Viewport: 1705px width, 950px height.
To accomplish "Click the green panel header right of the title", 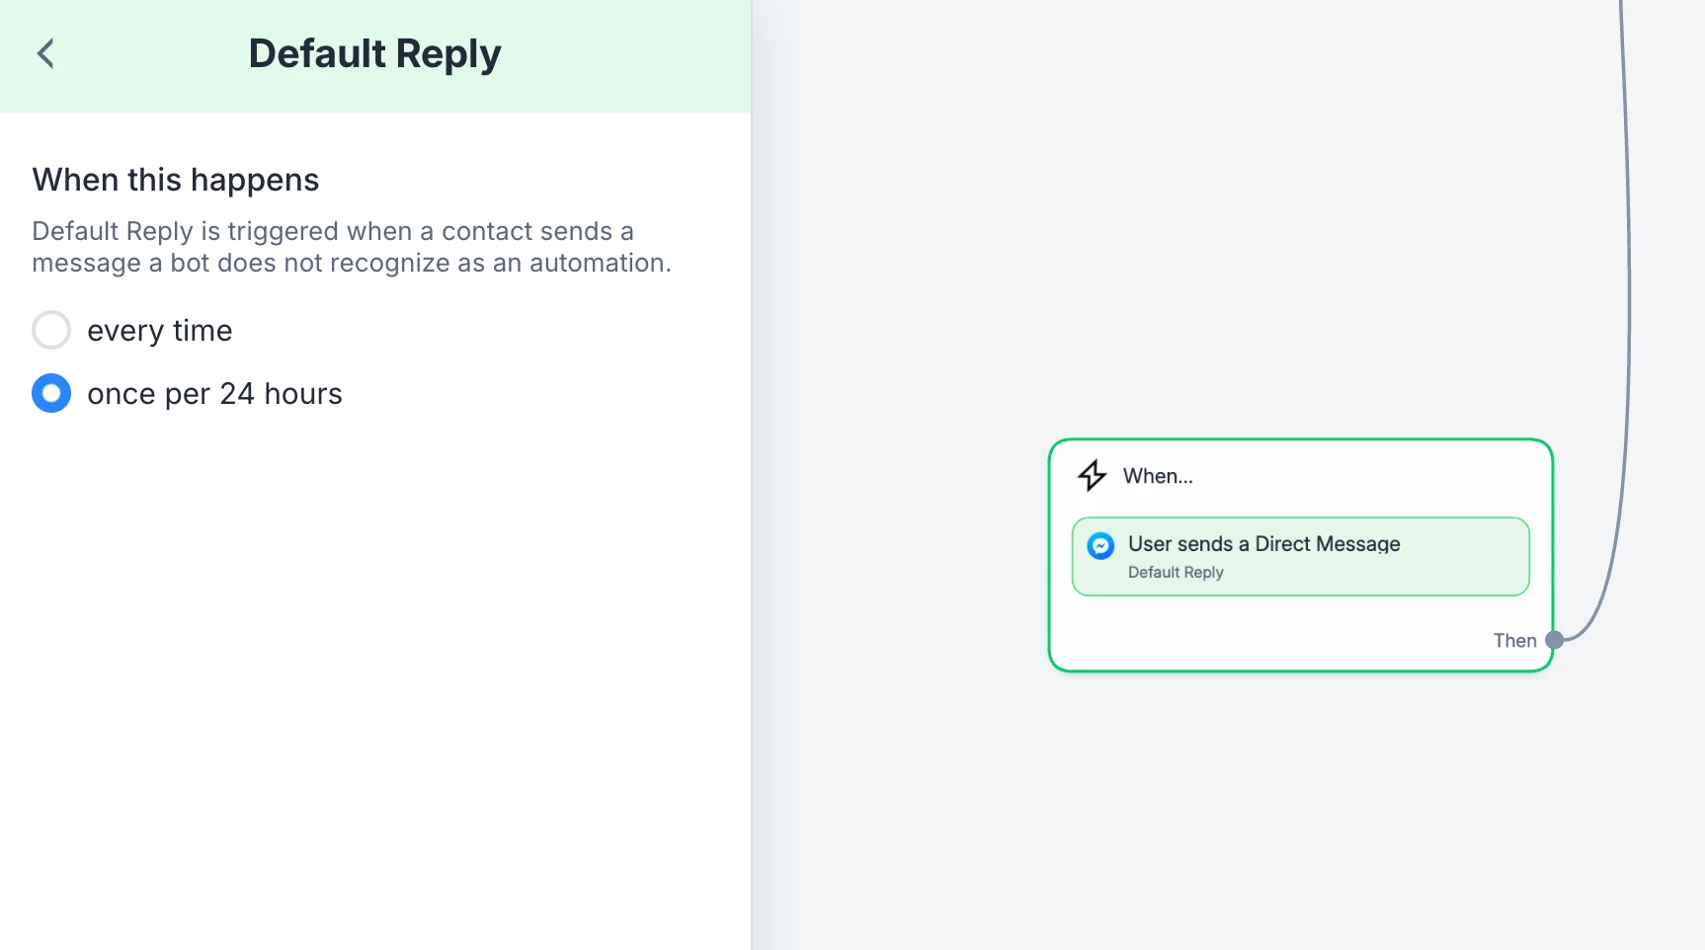I will coord(632,55).
